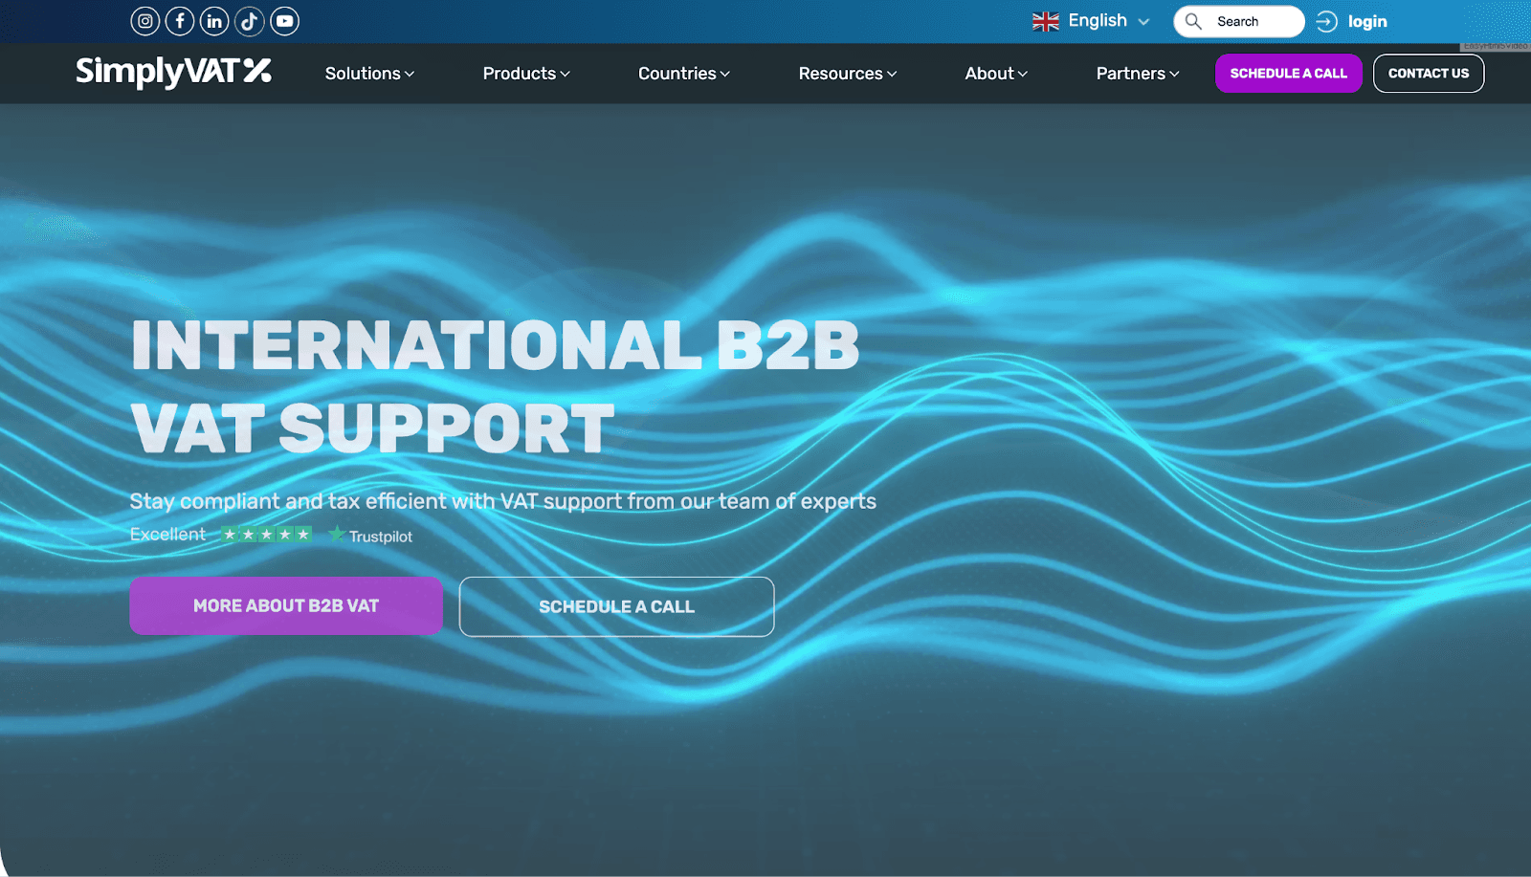Viewport: 1531px width, 877px height.
Task: Expand the Countries menu
Action: click(684, 74)
